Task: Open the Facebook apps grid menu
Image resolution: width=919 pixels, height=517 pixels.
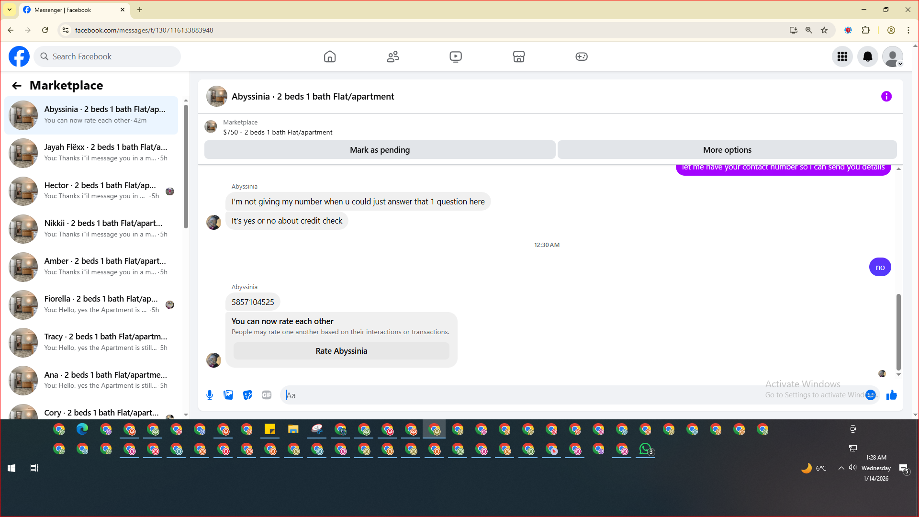Action: click(842, 56)
